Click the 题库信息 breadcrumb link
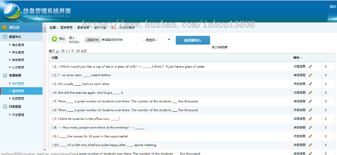This screenshot has width=337, height=155. (x=83, y=27)
